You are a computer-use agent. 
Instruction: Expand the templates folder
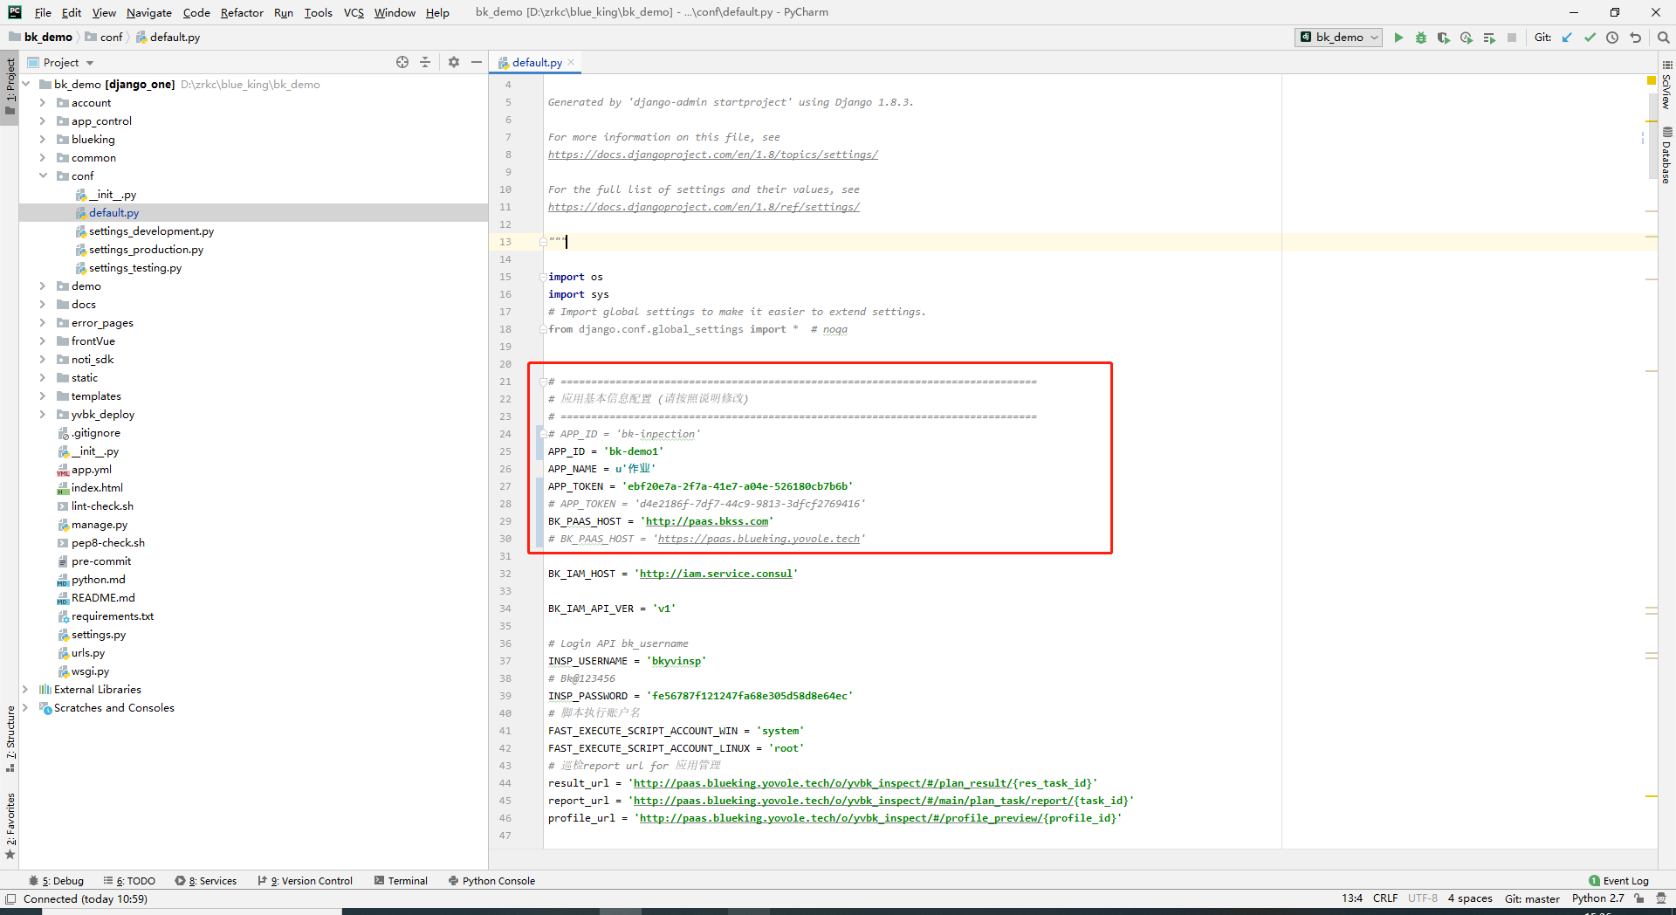point(43,396)
